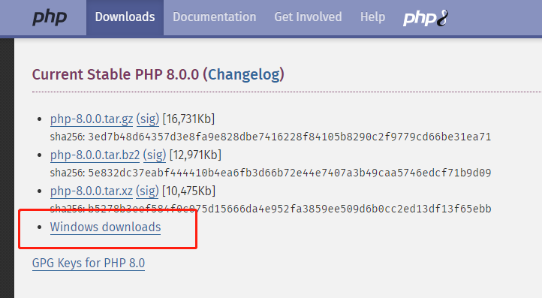Viewport: 542px width, 298px height.
Task: Open the sig link for tar.bz2
Action: pos(155,155)
